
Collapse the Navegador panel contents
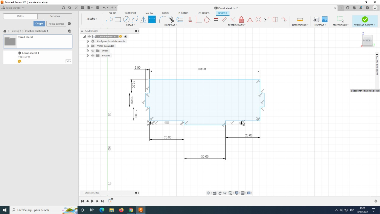tap(82, 31)
